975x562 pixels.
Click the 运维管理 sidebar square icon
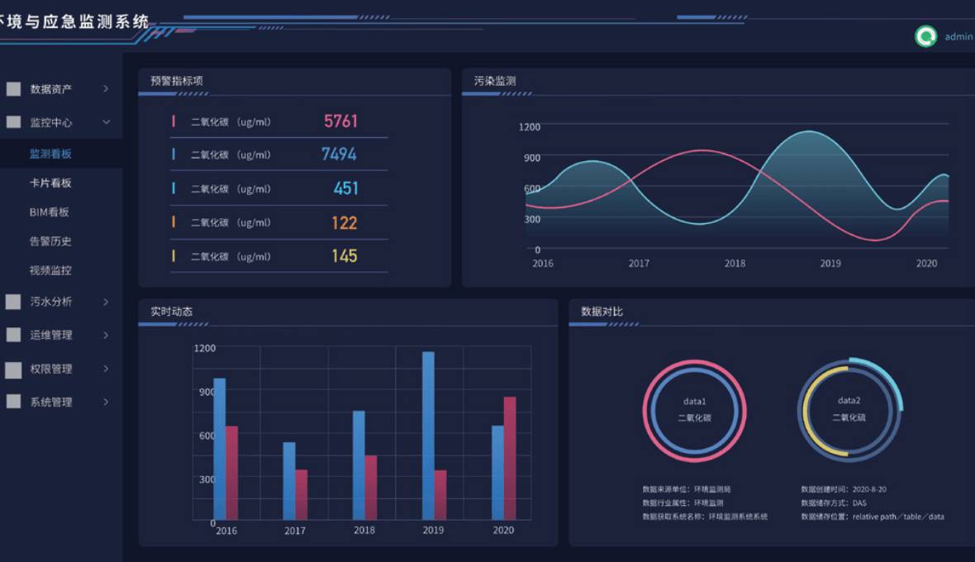[x=13, y=335]
